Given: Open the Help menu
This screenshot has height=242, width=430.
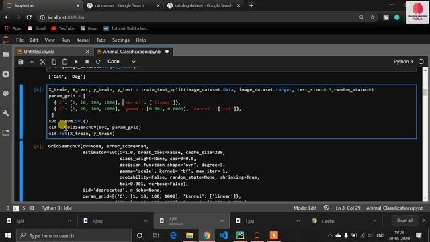Looking at the screenshot, I should click(x=141, y=40).
